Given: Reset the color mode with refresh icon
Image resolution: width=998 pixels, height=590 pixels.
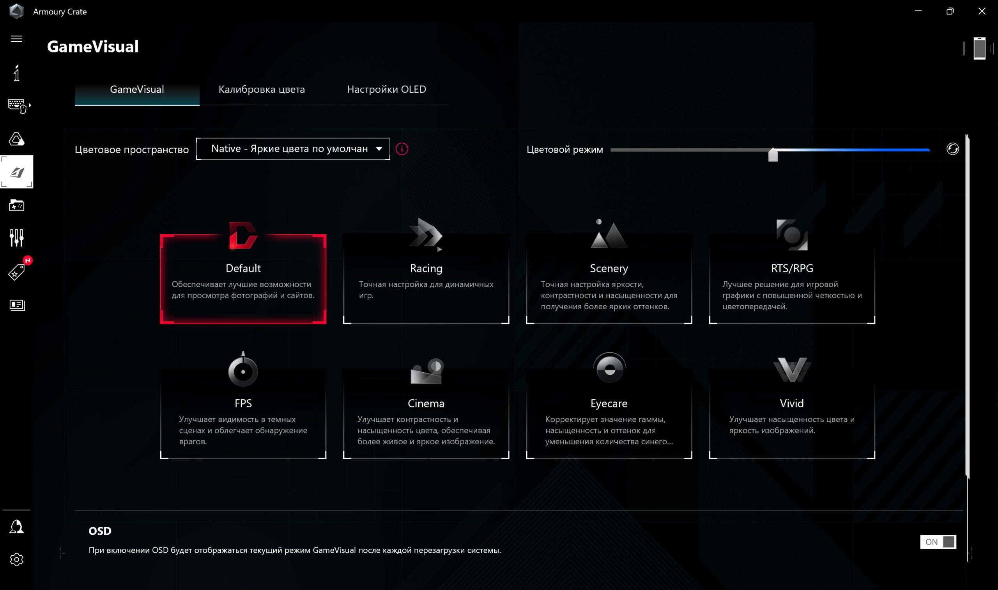Looking at the screenshot, I should [952, 149].
